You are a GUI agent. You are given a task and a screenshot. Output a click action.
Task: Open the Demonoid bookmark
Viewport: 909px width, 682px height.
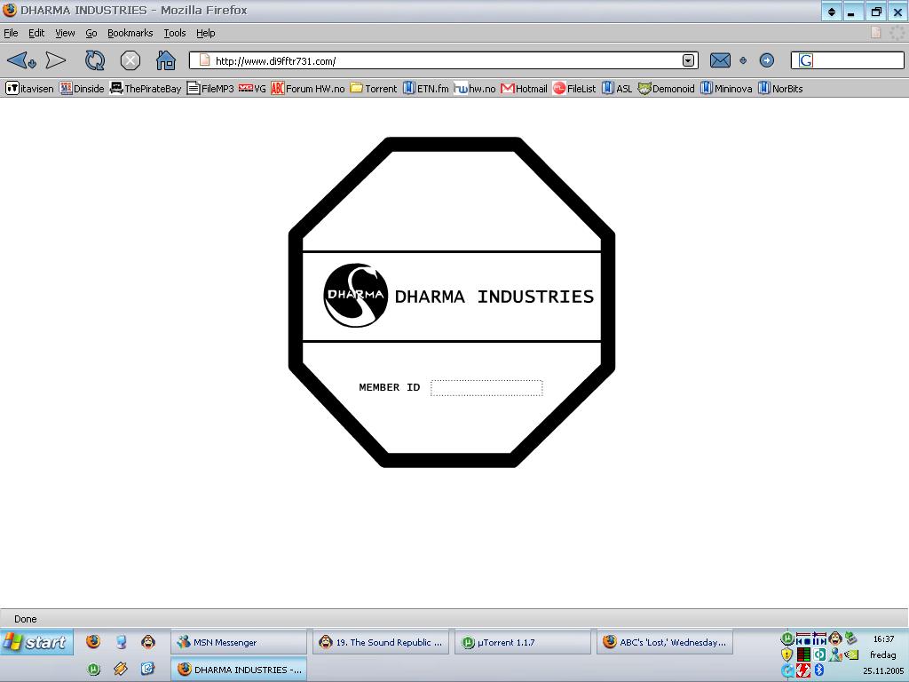coord(666,89)
